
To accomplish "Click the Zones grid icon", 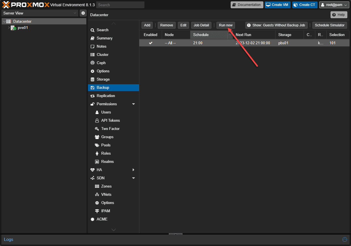I will click(97, 186).
